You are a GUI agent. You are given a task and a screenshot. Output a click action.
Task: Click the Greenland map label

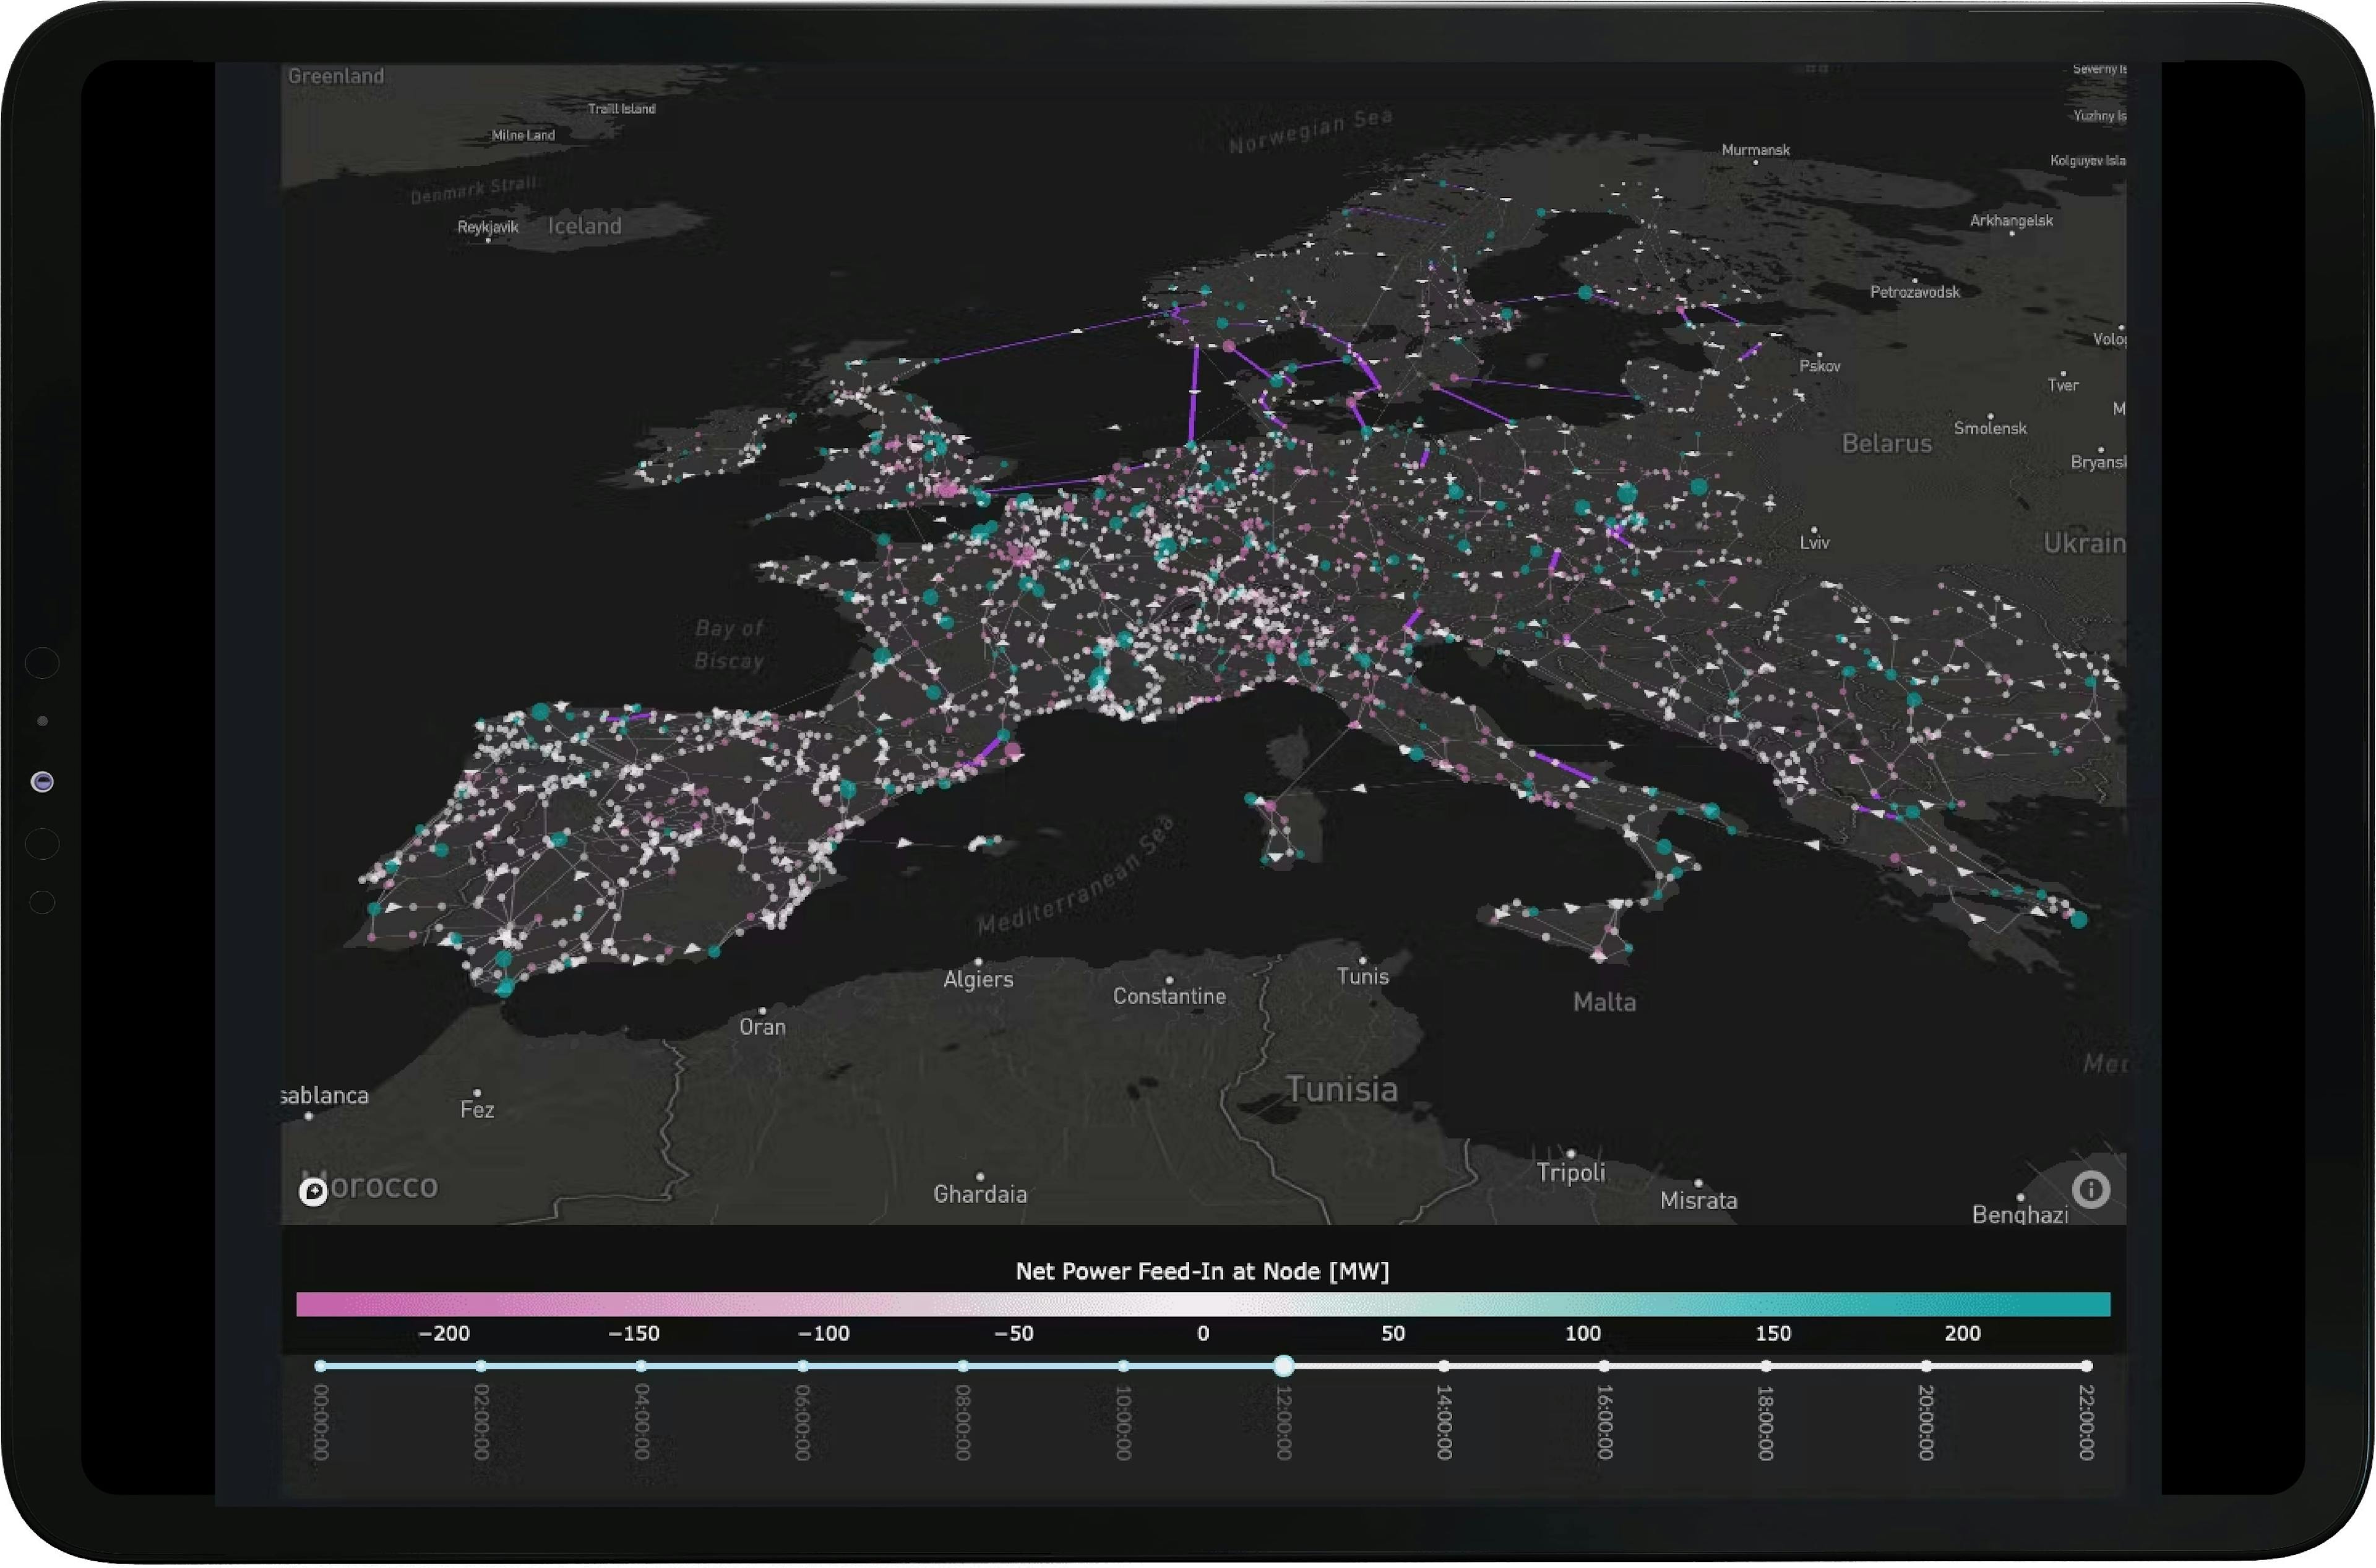coord(336,76)
